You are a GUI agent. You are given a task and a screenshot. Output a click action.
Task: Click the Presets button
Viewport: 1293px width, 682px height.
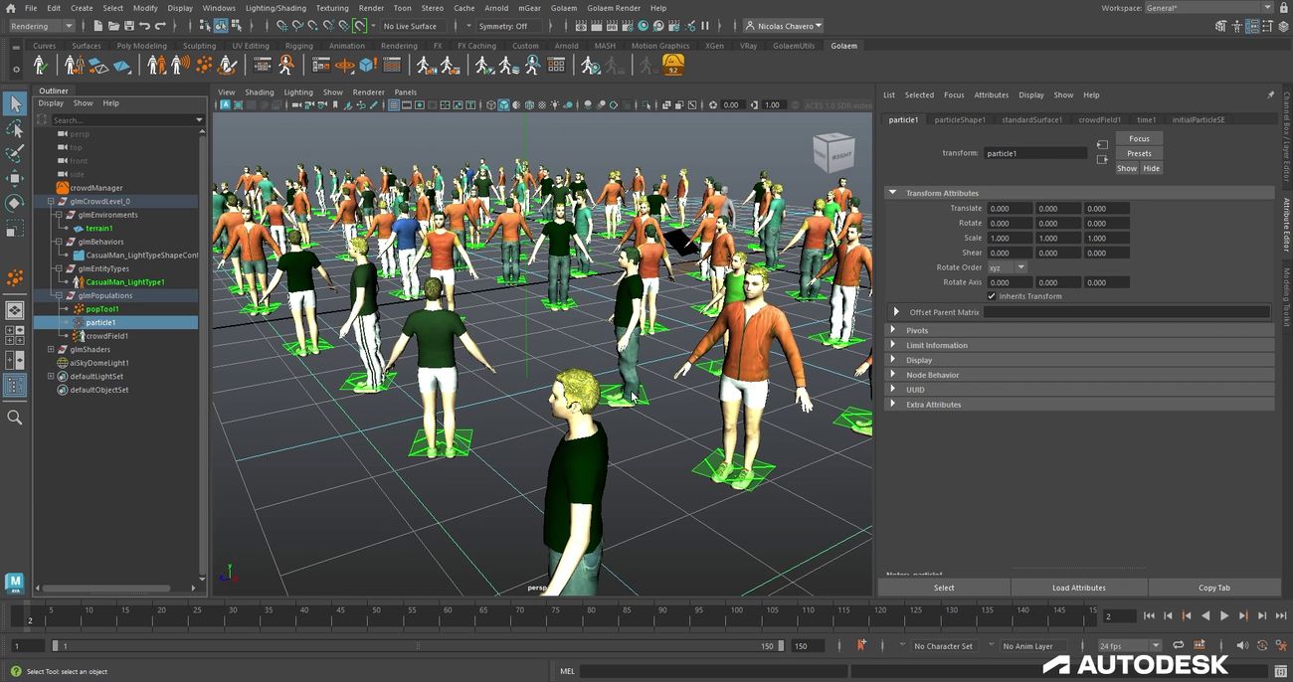tap(1139, 154)
